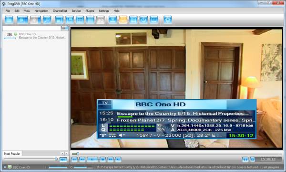This screenshot has height=172, width=286.
Task: Click the volume slider handle
Action: tap(56, 159)
